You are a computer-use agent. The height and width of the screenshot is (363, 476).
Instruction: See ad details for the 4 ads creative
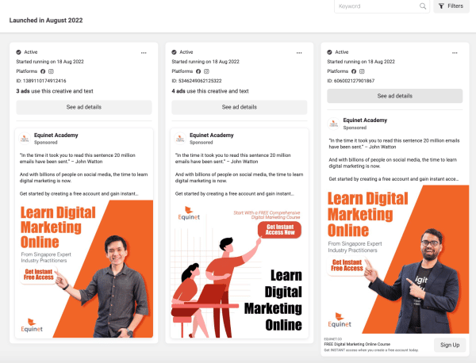click(240, 107)
